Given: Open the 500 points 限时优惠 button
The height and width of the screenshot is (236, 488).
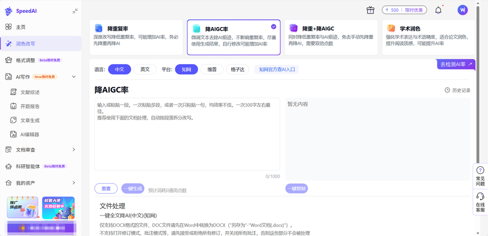Looking at the screenshot, I should pyautogui.click(x=404, y=10).
